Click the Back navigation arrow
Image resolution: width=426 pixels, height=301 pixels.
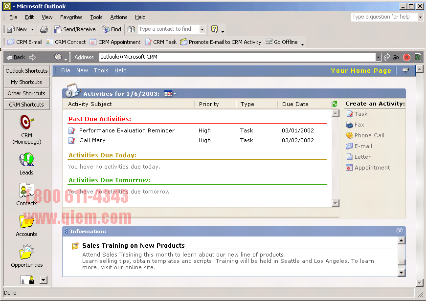pyautogui.click(x=16, y=57)
